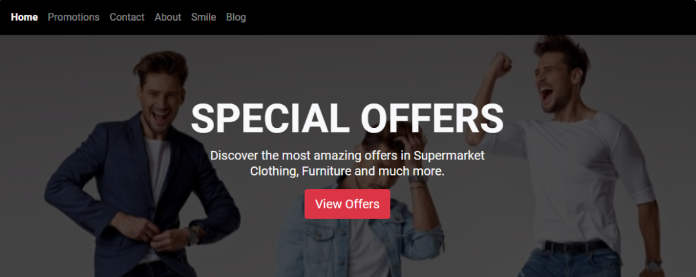Navigate to the Blog link

pyautogui.click(x=236, y=17)
